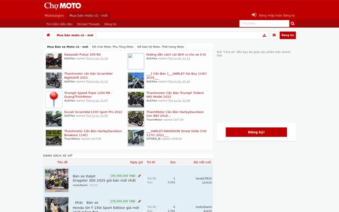
Task: Click red pin next to Italjet Dragster price
Action: pos(139,176)
